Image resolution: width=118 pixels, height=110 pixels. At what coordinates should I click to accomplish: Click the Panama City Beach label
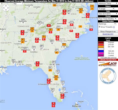[x=29, y=65]
